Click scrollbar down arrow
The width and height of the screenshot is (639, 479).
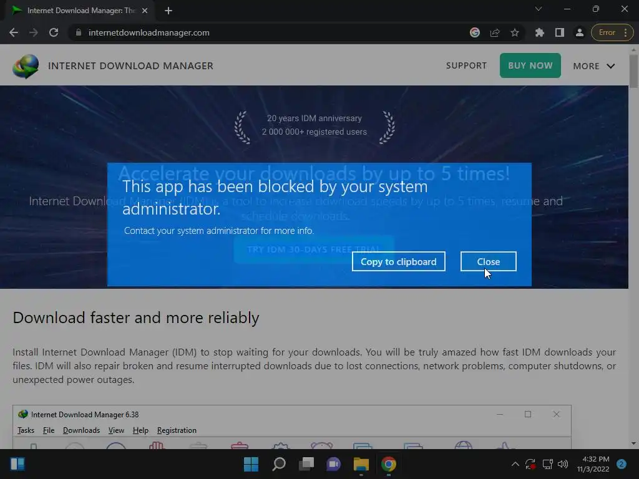tap(633, 443)
